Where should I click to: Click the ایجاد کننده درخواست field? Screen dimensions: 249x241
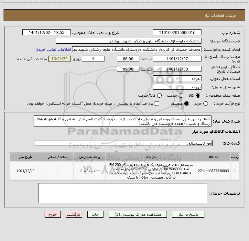[x=137, y=49]
